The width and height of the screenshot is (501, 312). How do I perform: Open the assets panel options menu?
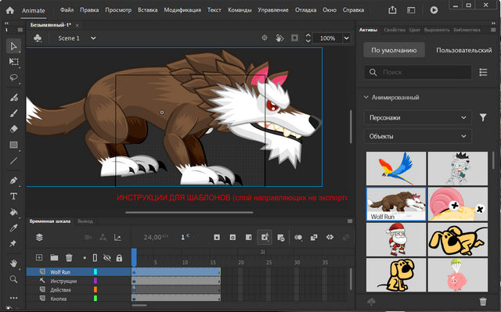pos(493,30)
